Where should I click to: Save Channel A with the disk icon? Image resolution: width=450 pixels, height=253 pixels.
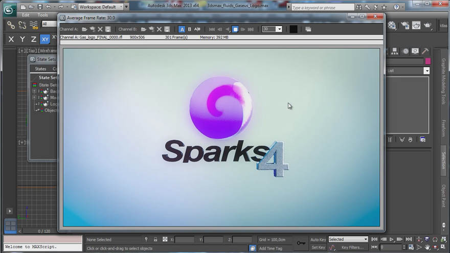pyautogui.click(x=108, y=29)
